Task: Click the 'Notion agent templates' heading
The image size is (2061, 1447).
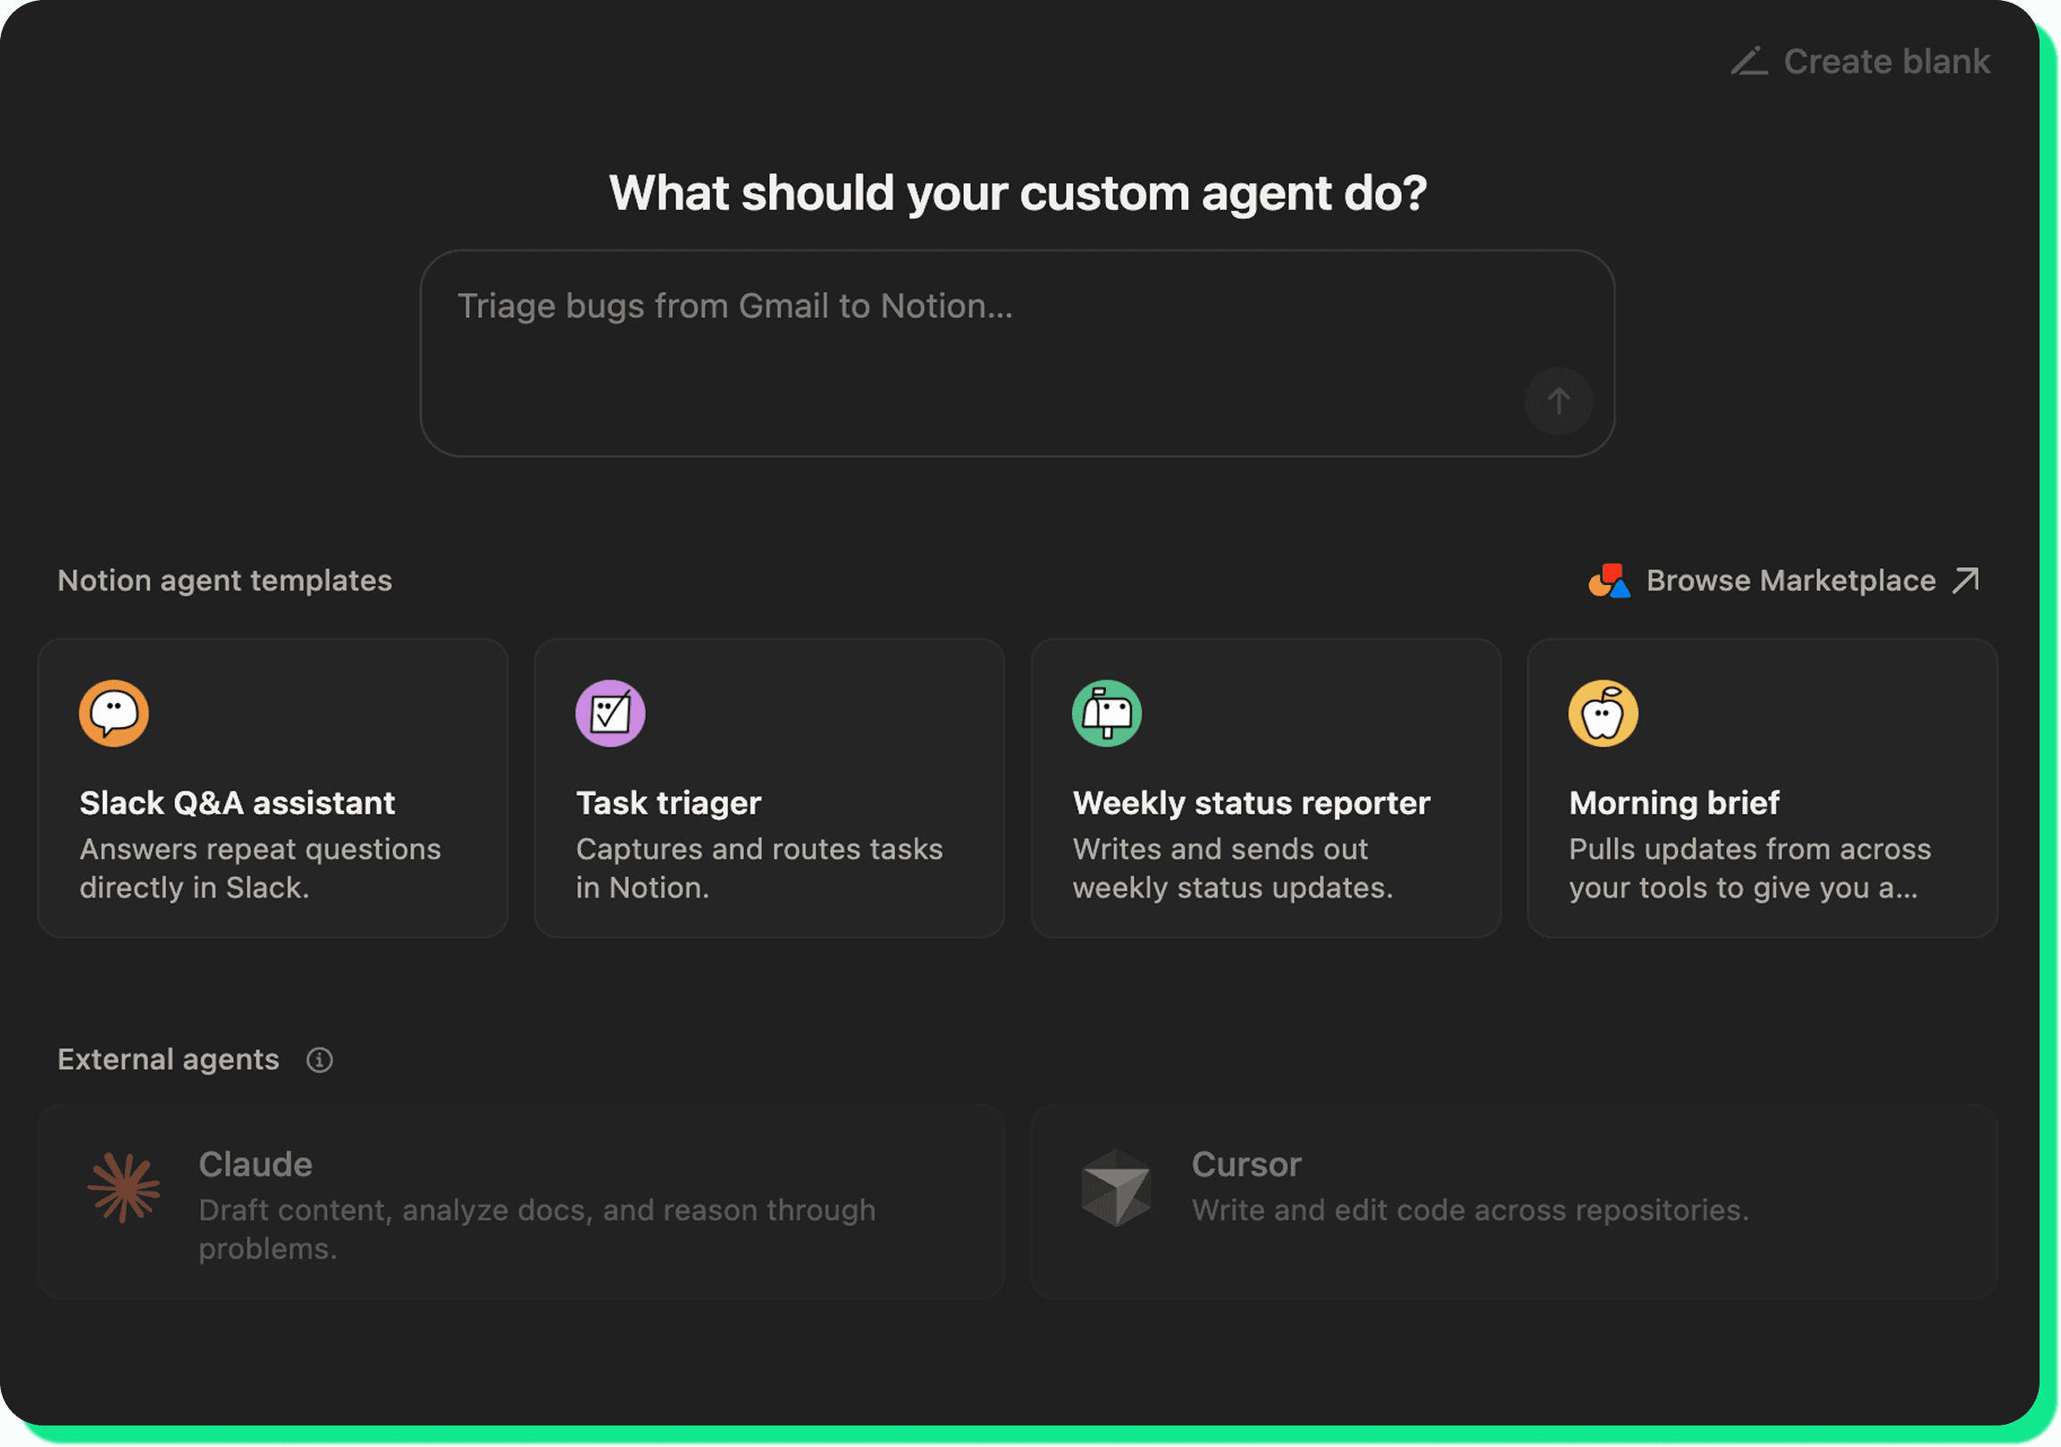Action: 224,580
